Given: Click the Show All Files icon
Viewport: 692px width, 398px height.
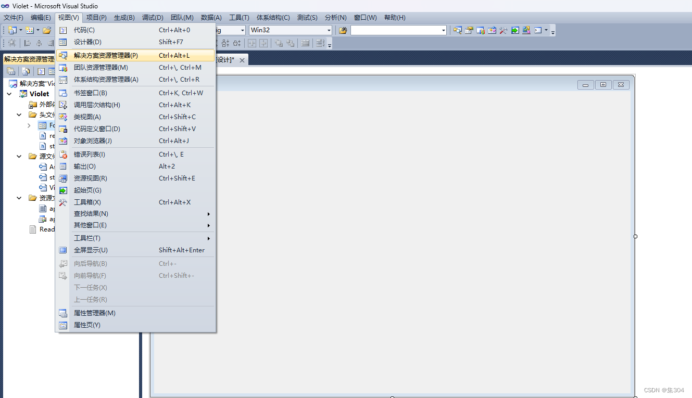Looking at the screenshot, I should tap(26, 71).
